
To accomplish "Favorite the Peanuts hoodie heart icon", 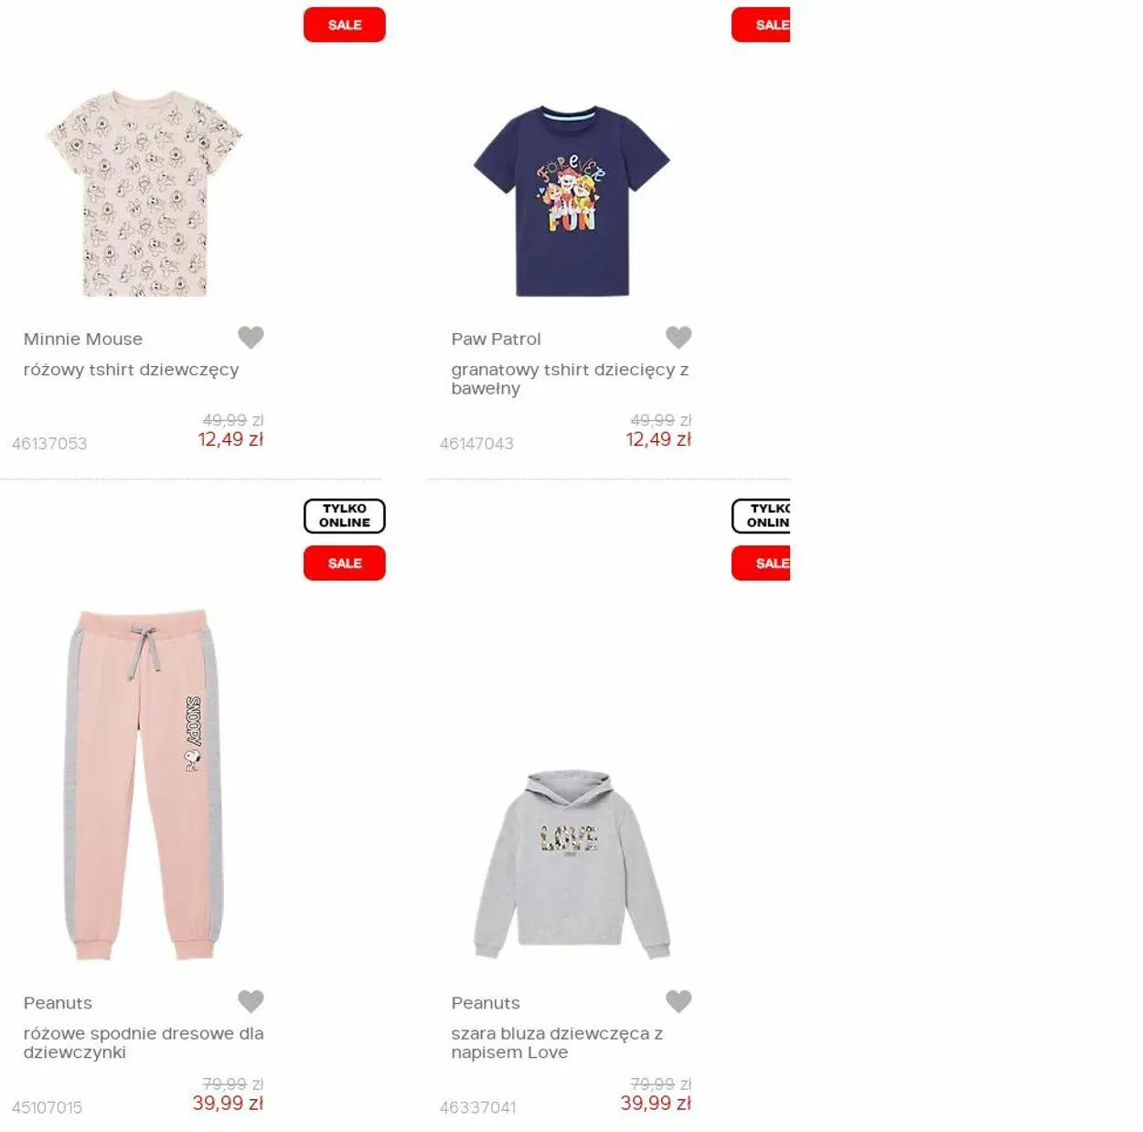I will coord(678,1001).
